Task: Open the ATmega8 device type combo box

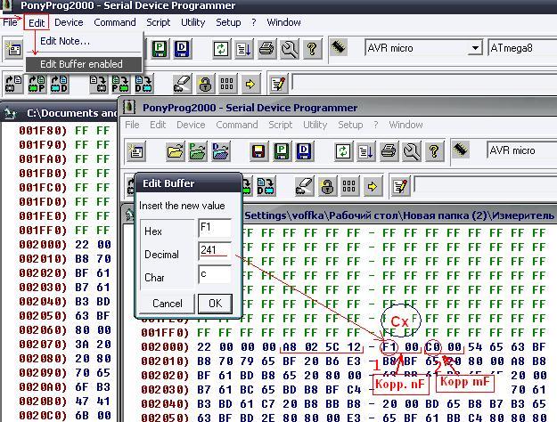Action: 521,48
